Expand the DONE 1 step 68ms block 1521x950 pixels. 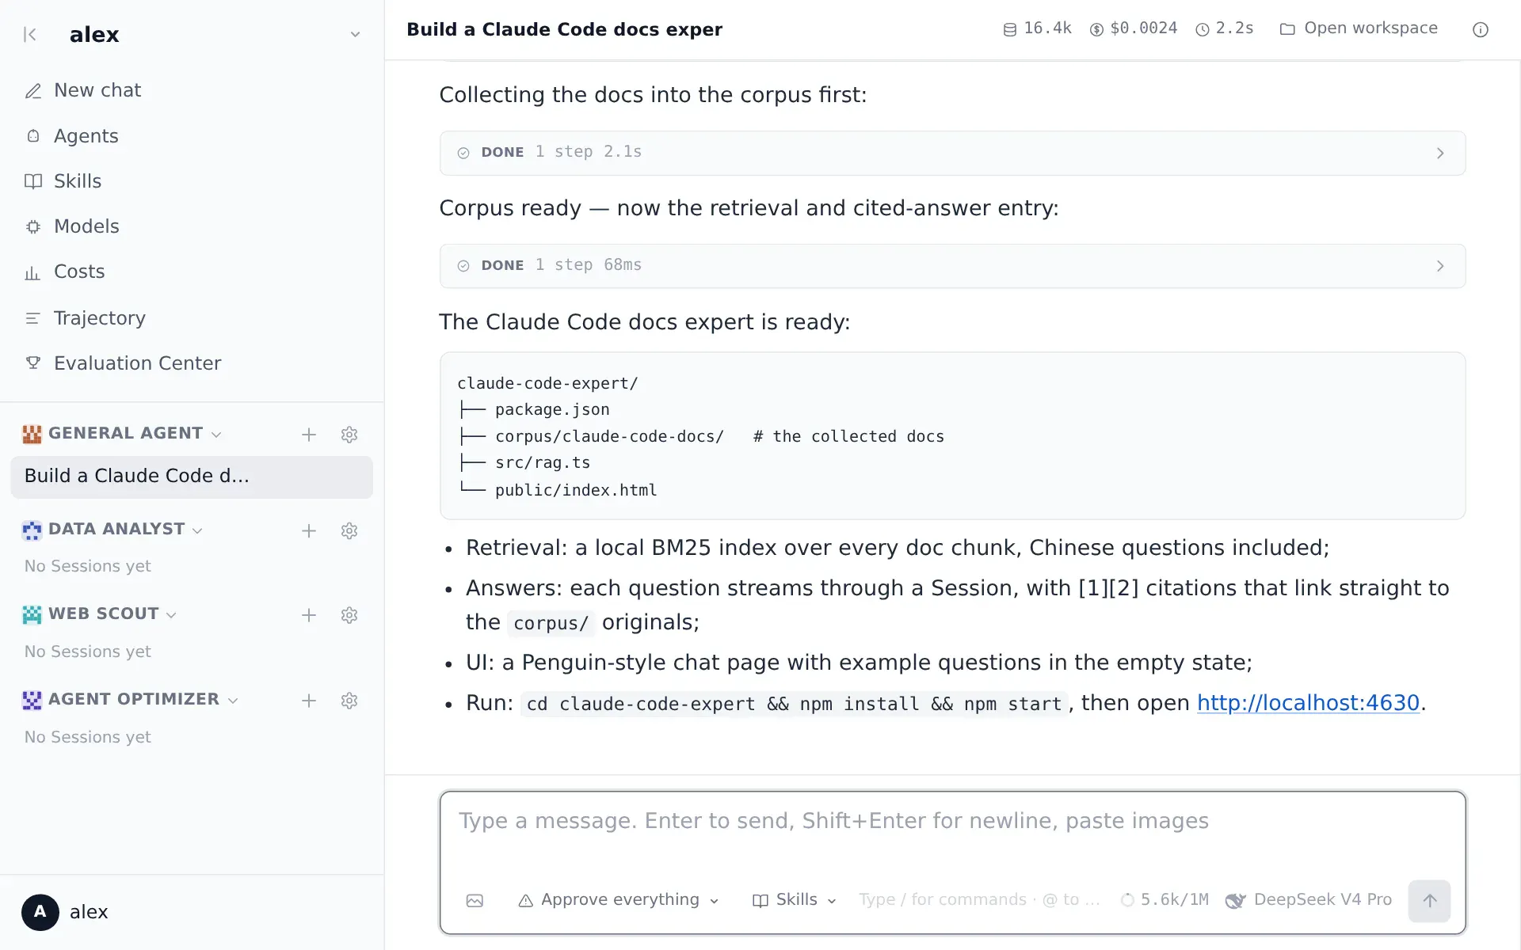[952, 266]
